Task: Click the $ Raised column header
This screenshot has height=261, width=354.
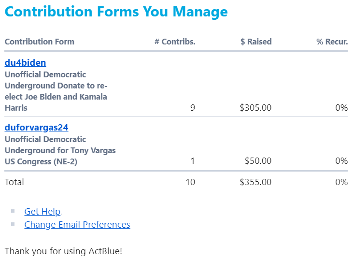Action: pos(256,42)
